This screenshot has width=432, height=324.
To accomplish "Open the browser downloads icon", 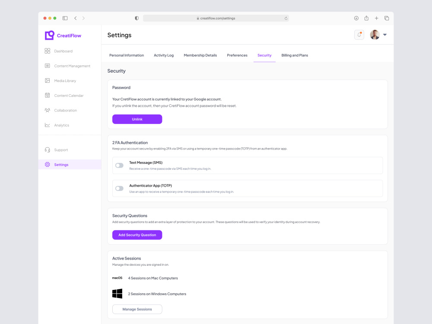I will [x=356, y=18].
